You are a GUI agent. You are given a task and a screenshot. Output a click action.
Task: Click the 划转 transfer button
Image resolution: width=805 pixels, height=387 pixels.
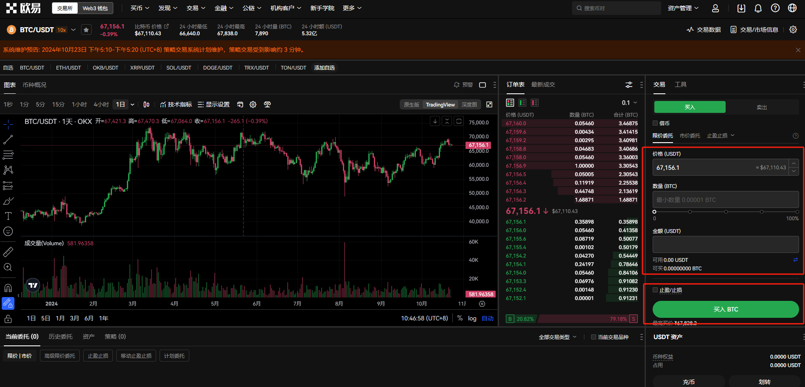[x=765, y=382]
